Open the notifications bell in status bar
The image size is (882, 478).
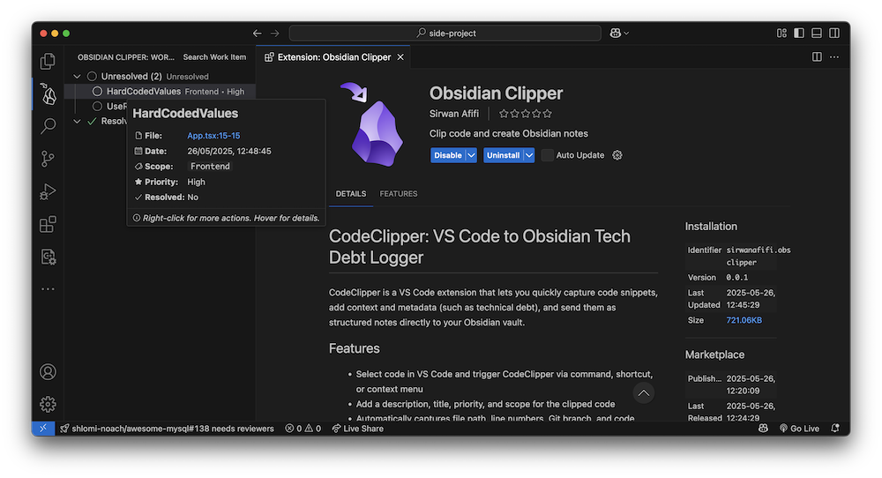click(835, 429)
